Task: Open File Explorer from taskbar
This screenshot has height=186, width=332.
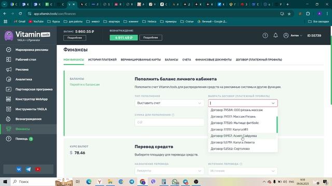Action: coord(110,181)
